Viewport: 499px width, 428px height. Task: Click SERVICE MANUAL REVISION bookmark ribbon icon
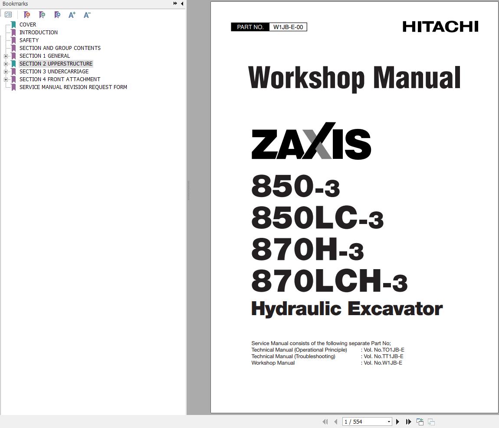[14, 87]
